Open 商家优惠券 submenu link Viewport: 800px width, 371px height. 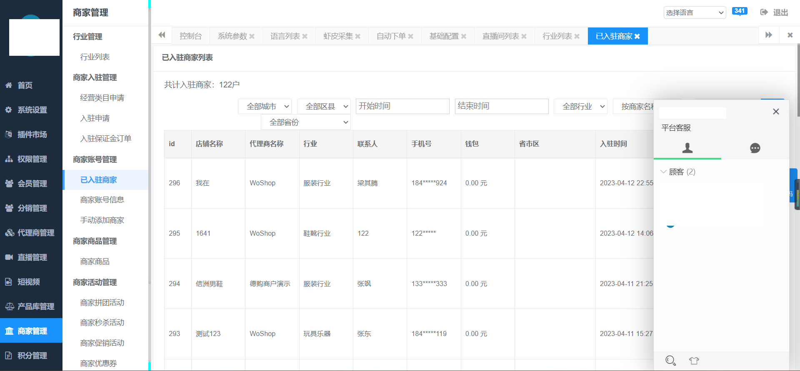tap(98, 364)
